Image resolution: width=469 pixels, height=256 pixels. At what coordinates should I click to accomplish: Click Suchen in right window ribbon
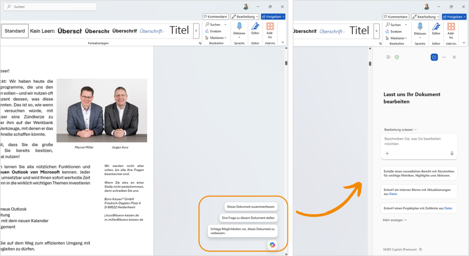[x=393, y=25]
